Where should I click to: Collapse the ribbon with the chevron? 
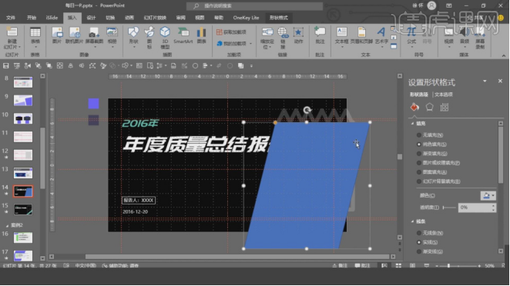coord(504,55)
